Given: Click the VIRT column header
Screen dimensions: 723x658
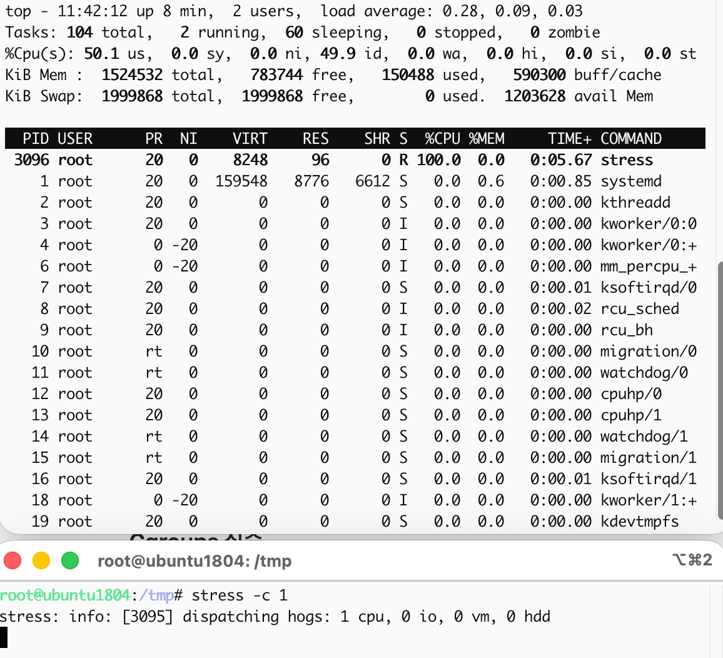Looking at the screenshot, I should pyautogui.click(x=250, y=138).
